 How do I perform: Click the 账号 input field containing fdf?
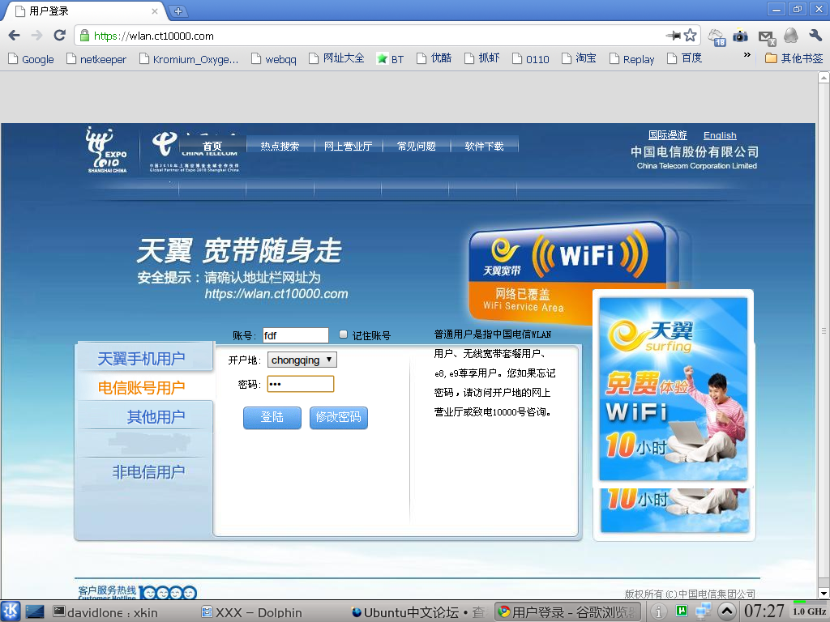point(295,335)
